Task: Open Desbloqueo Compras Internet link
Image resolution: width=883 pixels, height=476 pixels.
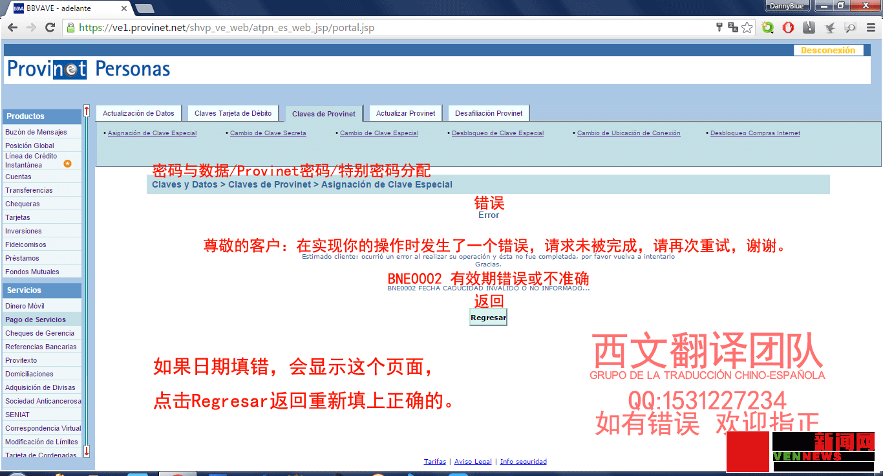Action: tap(755, 133)
